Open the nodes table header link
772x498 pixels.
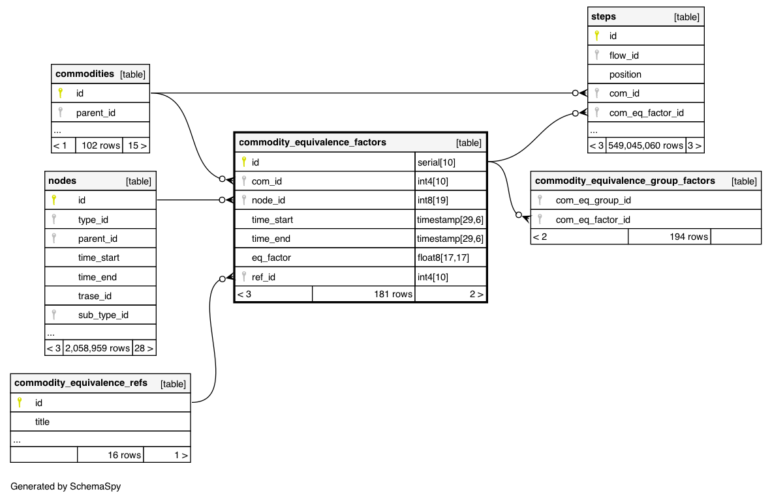(x=62, y=181)
